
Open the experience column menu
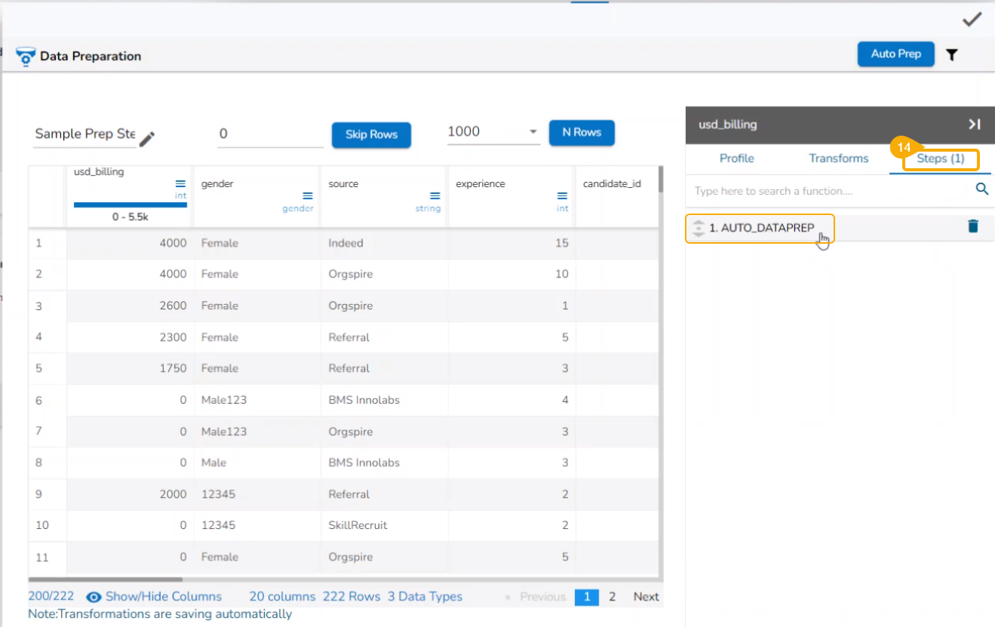pos(562,196)
